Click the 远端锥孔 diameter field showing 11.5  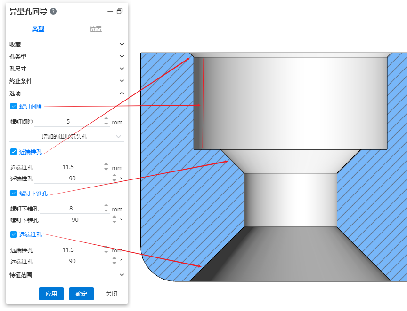(68, 250)
